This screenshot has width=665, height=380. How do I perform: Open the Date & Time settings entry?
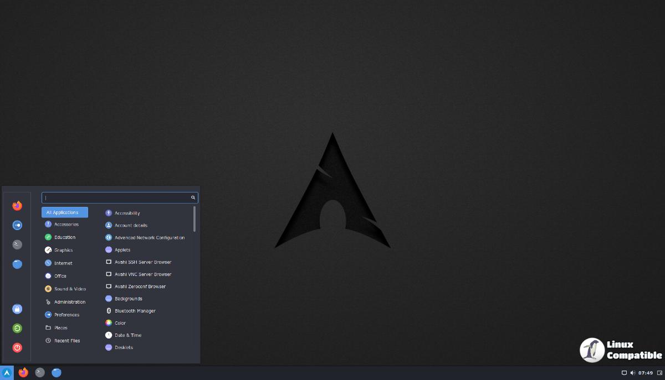click(127, 335)
